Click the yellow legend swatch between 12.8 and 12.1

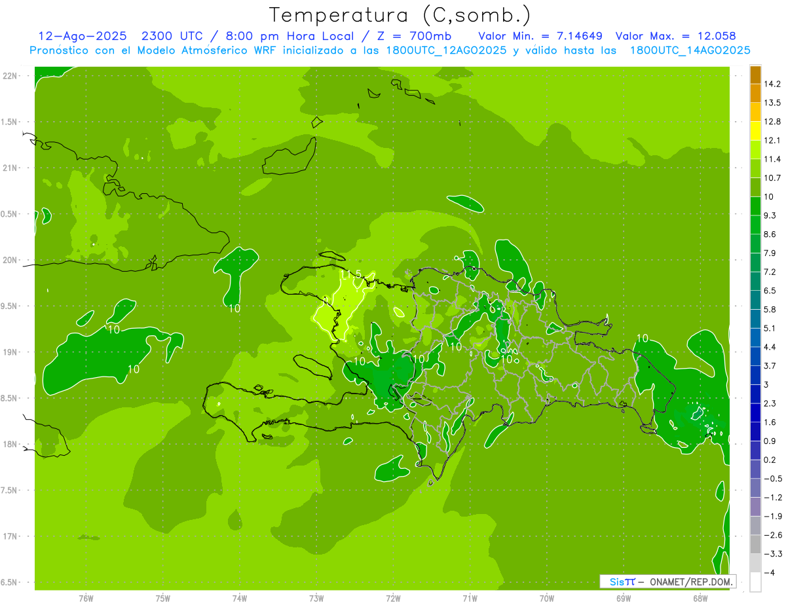coord(755,131)
